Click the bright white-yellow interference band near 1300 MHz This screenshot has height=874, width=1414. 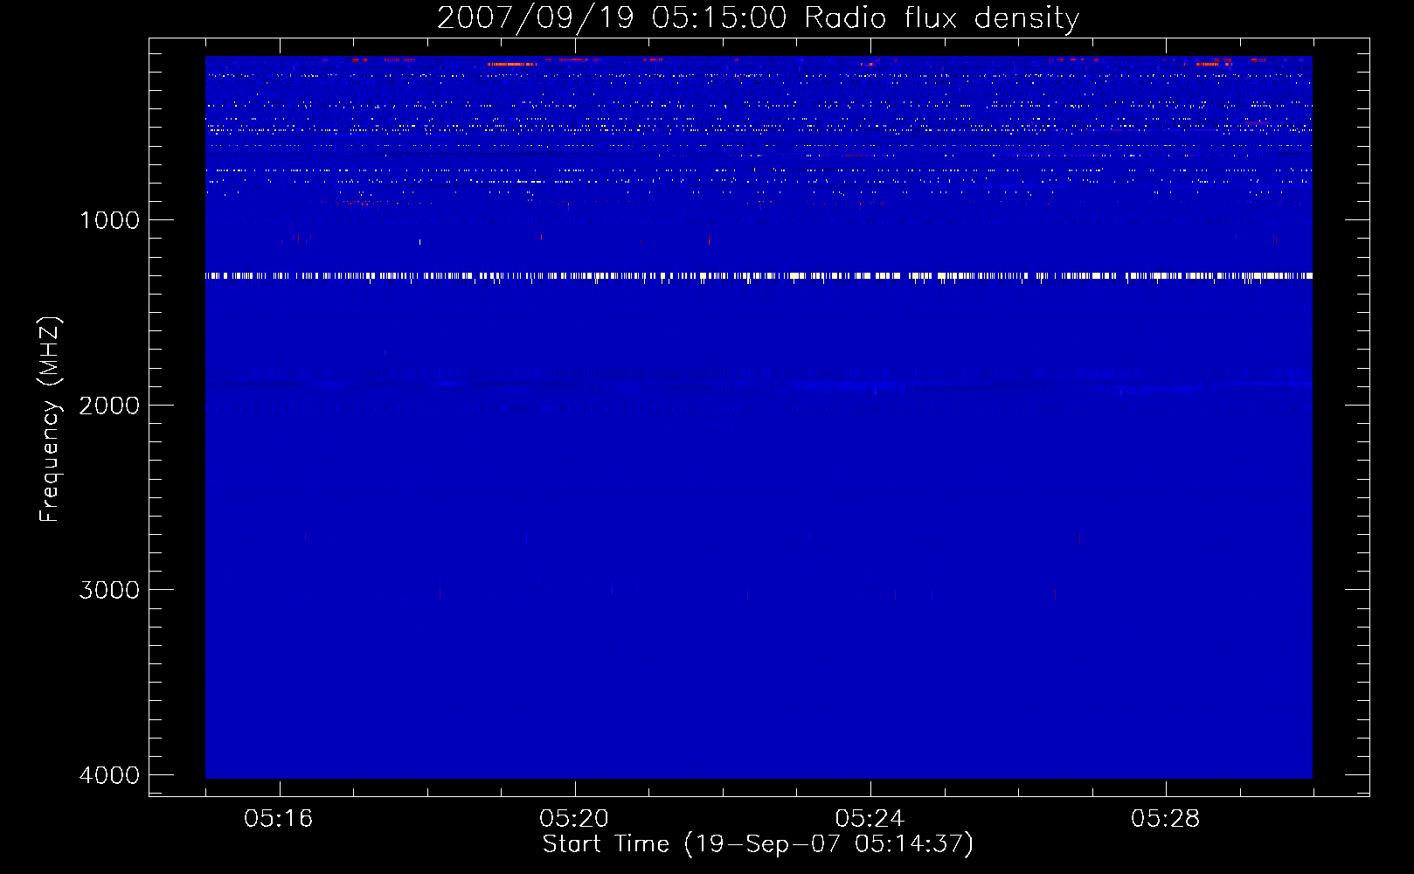(759, 276)
